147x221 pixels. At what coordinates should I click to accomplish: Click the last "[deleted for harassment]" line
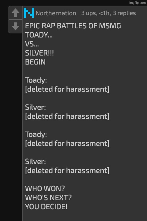[x=67, y=170]
